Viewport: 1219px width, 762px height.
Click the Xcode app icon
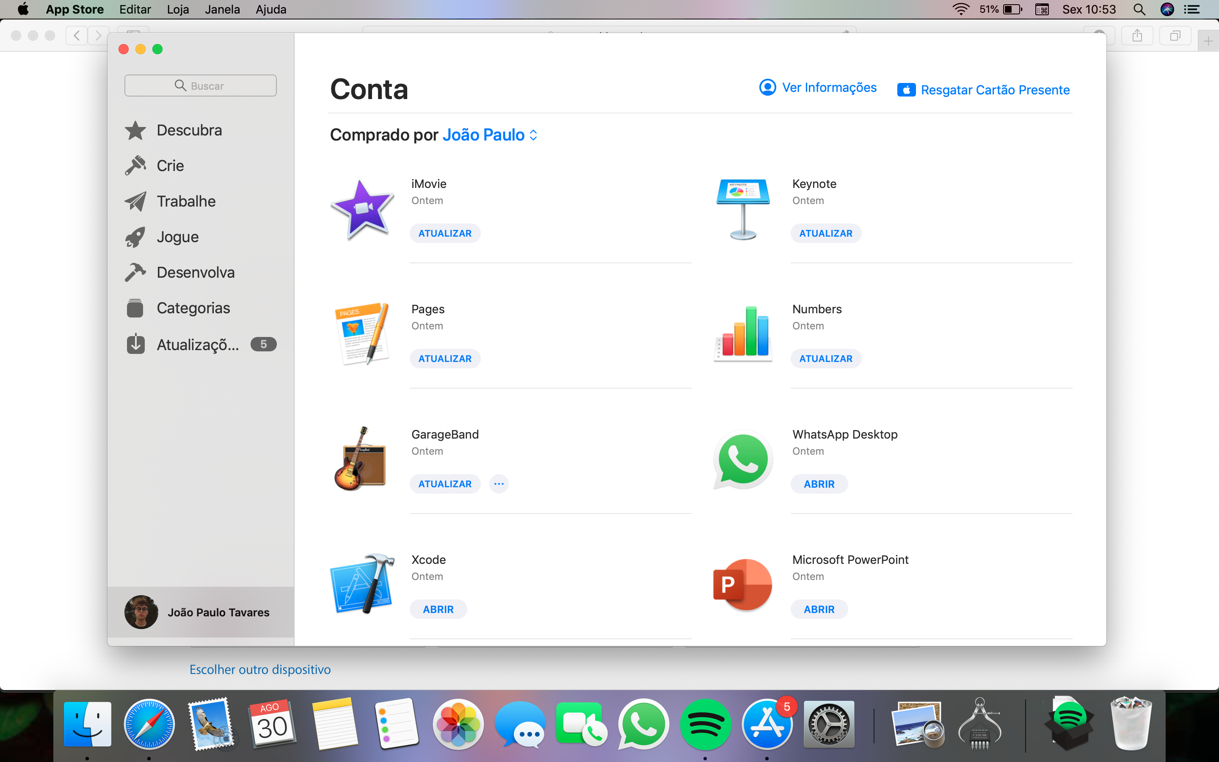coord(362,584)
